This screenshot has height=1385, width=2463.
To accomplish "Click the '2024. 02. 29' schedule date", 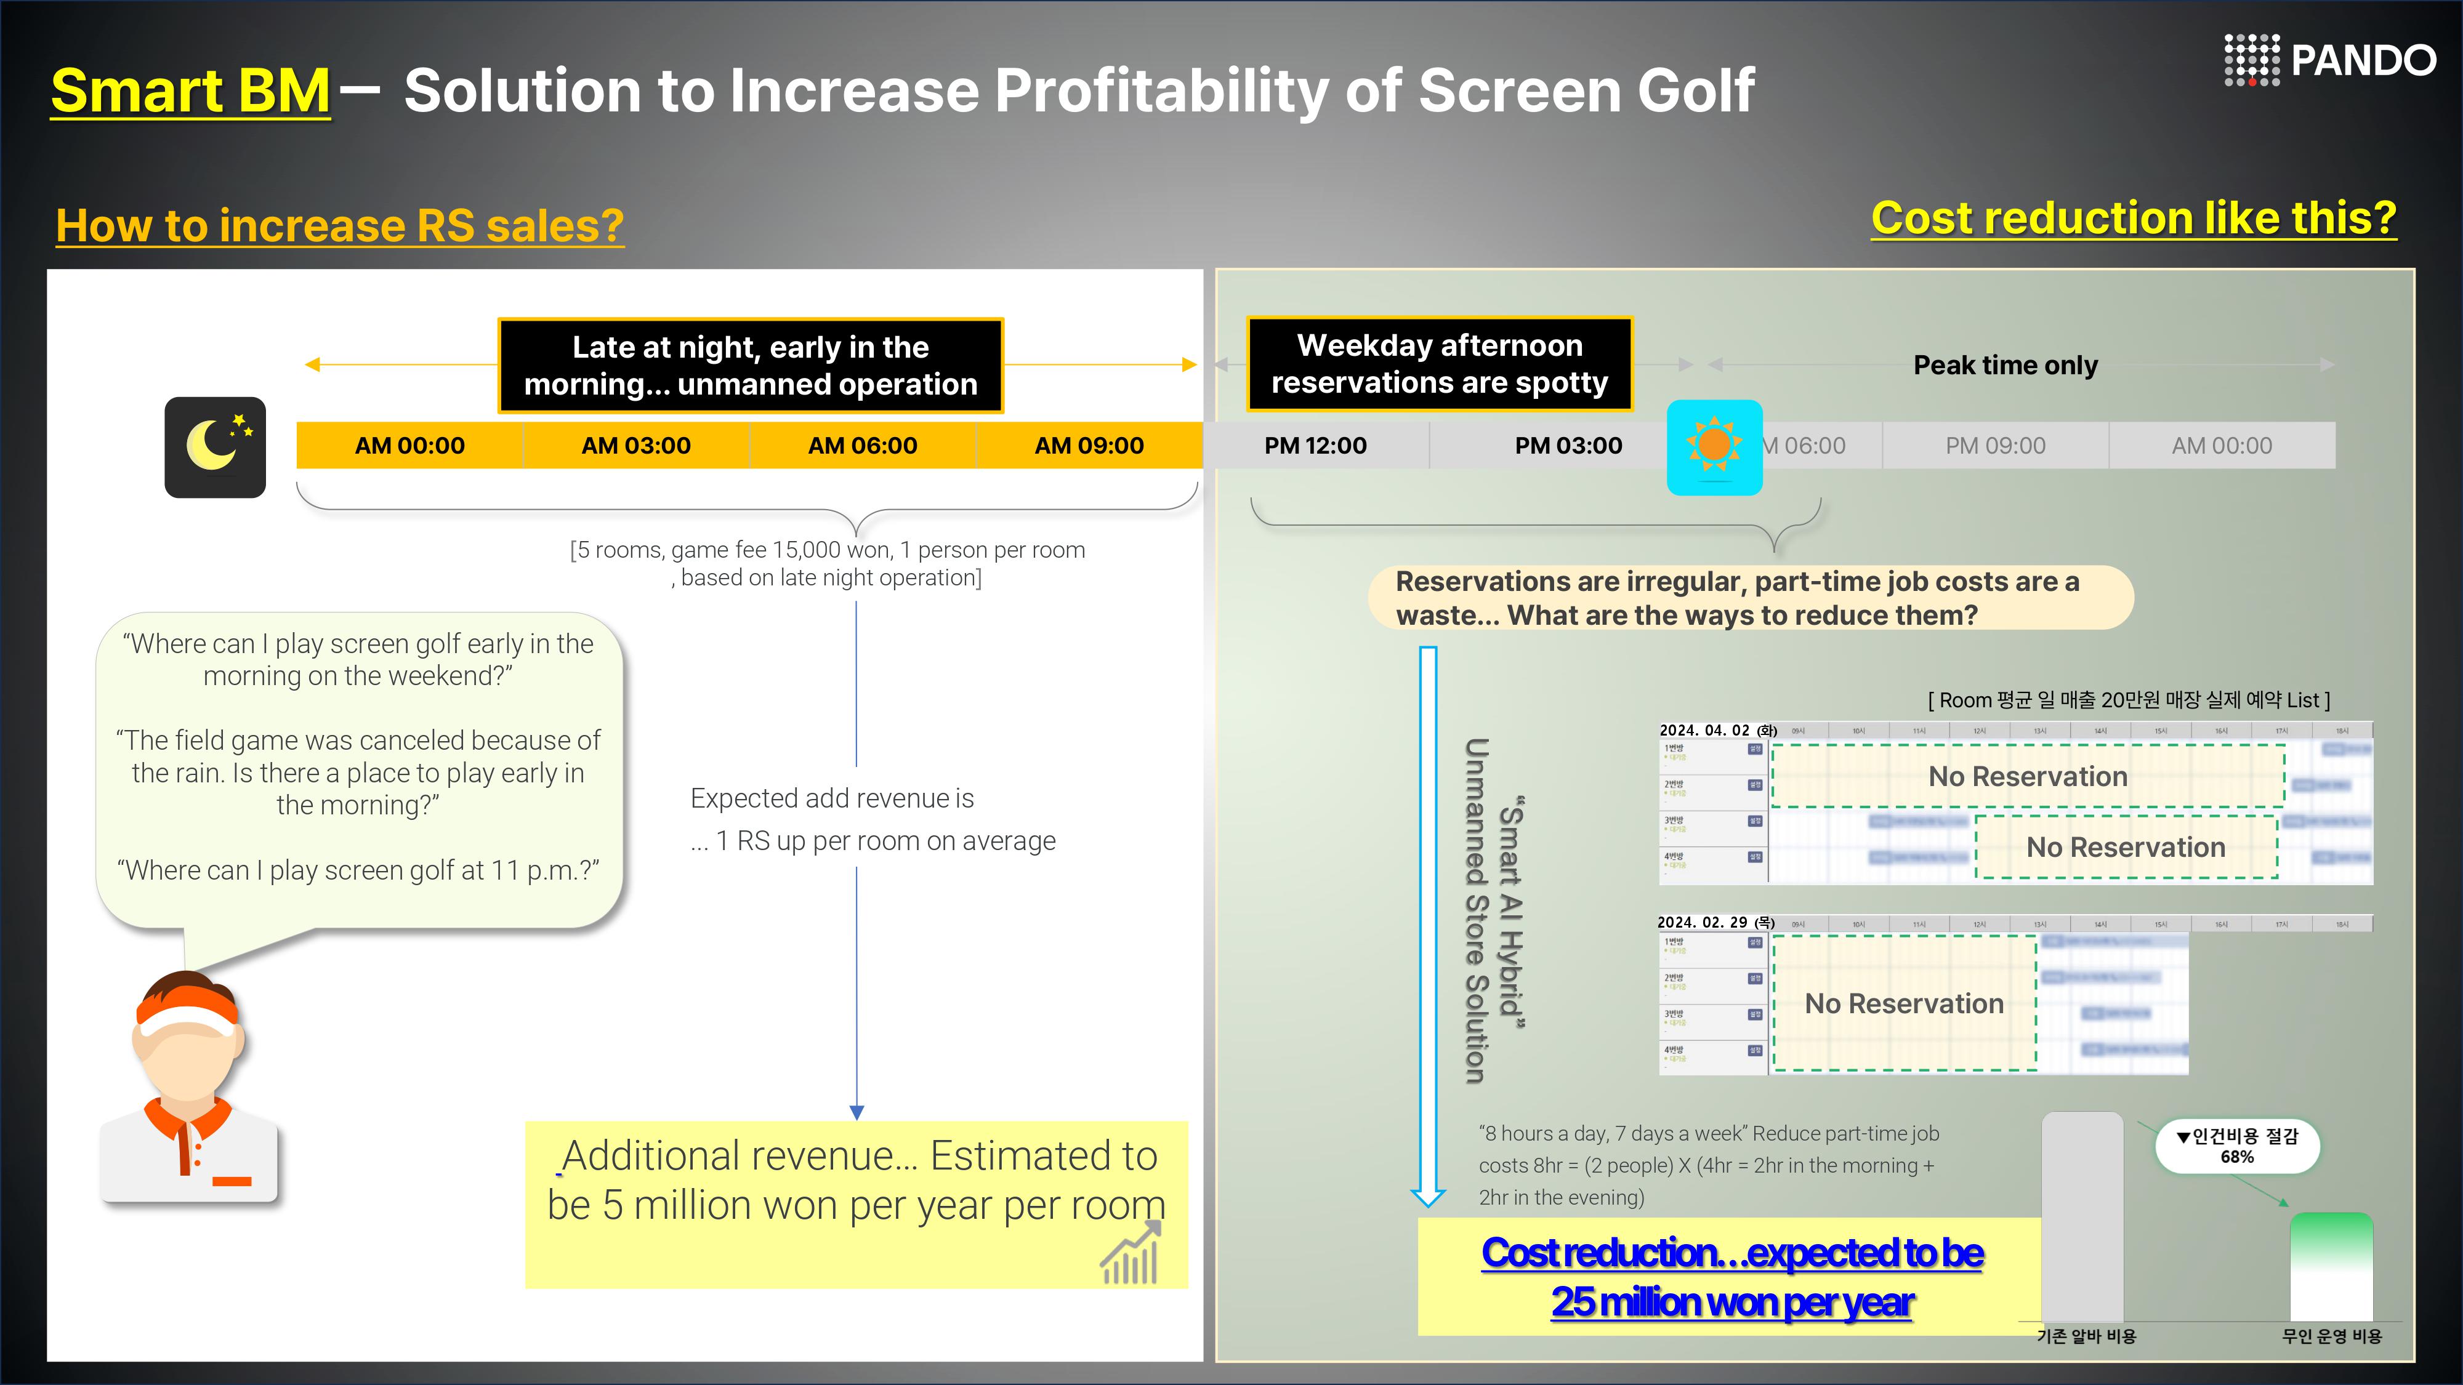I will coord(1715,922).
